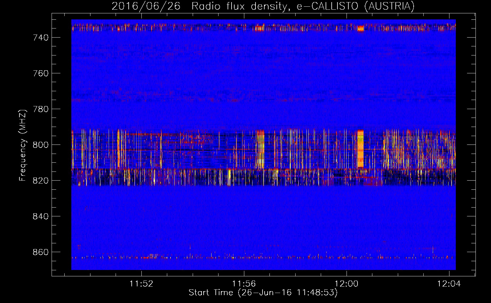The height and width of the screenshot is (303, 491).
Task: Click the plot title '2016/06/26 Radio flux density'
Action: (x=263, y=6)
